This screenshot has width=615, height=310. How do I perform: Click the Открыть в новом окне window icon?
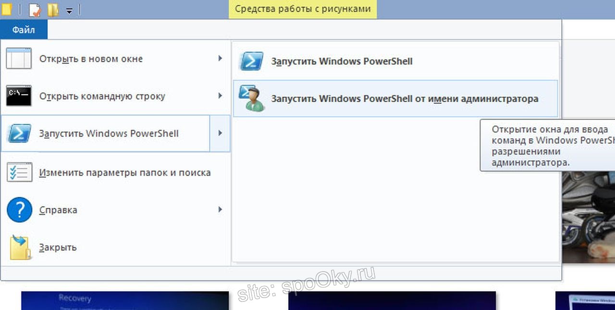pos(19,59)
